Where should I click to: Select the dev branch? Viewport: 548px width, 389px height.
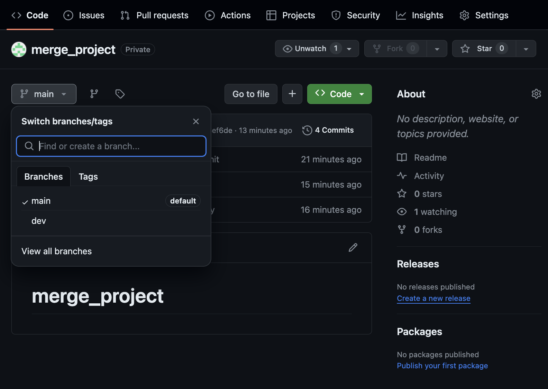coord(39,221)
